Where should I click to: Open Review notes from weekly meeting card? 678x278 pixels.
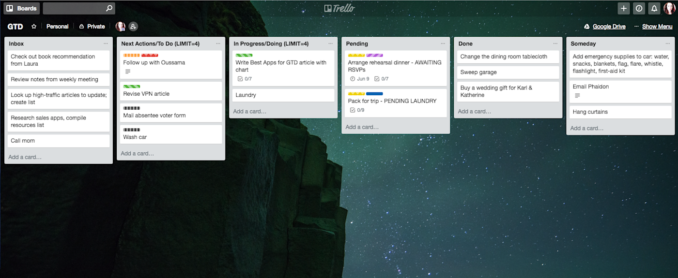click(x=59, y=79)
